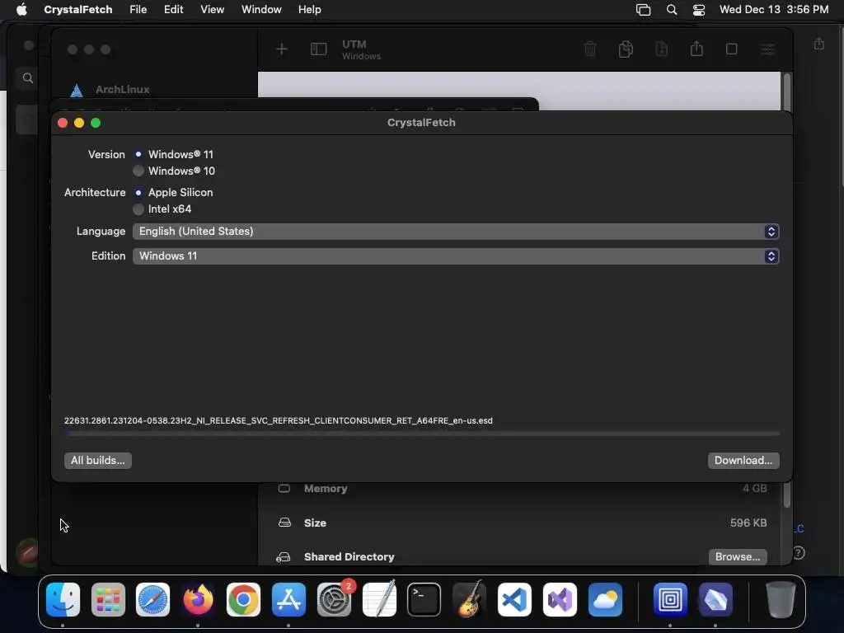Image resolution: width=844 pixels, height=633 pixels.
Task: Click the help question mark in background window
Action: [799, 553]
